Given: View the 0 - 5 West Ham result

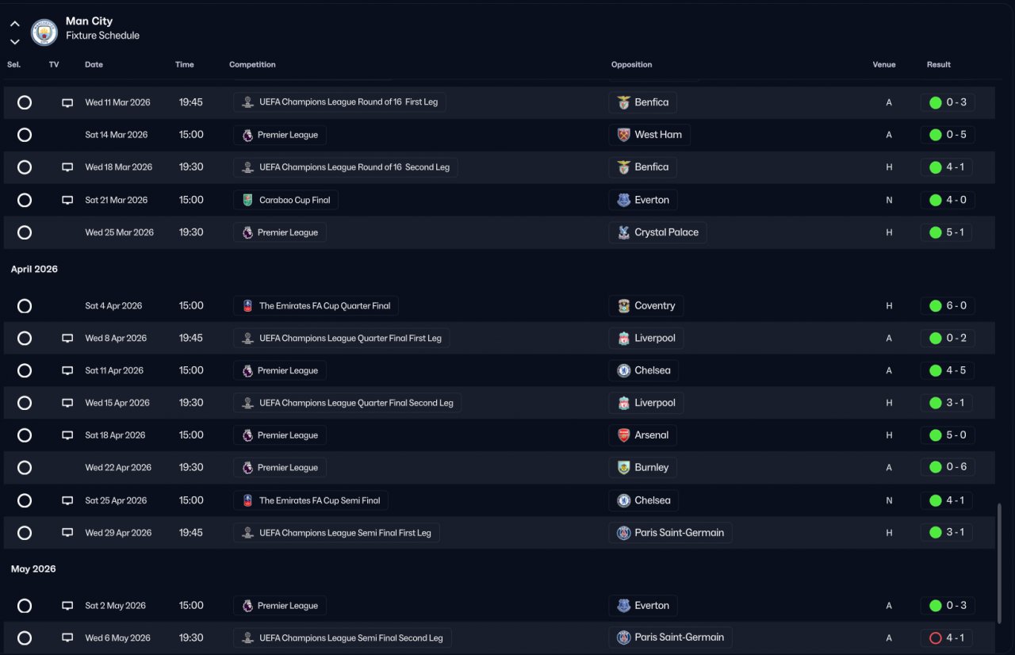Looking at the screenshot, I should tap(948, 135).
